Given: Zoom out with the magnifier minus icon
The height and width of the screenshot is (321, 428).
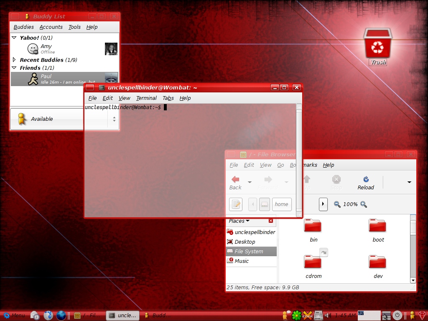Looking at the screenshot, I should click(337, 204).
